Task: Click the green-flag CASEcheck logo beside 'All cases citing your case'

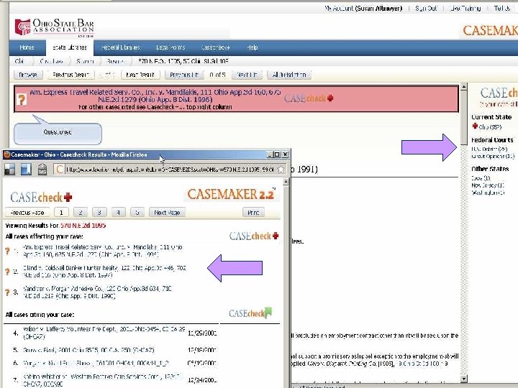Action: point(250,313)
